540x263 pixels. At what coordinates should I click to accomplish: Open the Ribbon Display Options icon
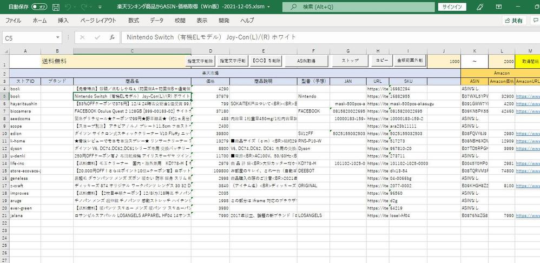tap(499, 7)
